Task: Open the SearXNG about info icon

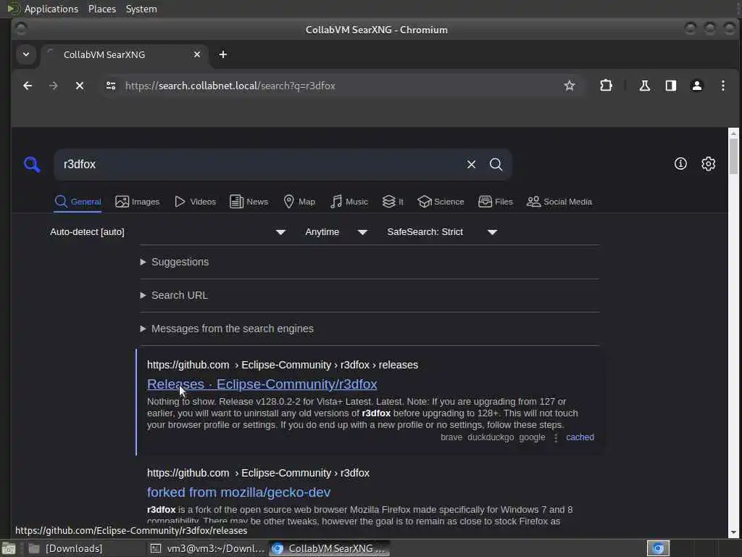Action: 680,163
